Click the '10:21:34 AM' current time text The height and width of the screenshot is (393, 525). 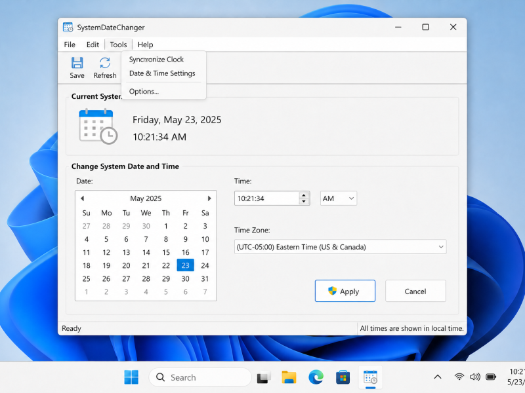pos(159,137)
